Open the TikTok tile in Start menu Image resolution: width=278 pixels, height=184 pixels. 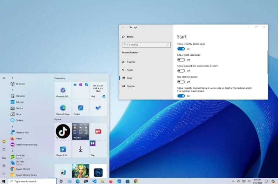63,131
